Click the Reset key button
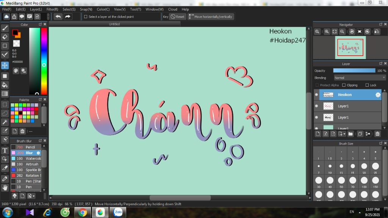This screenshot has width=388, height=218. (178, 17)
